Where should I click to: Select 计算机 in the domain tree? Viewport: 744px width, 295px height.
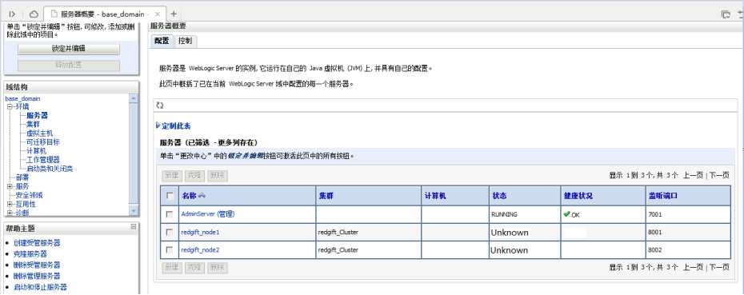[36, 151]
